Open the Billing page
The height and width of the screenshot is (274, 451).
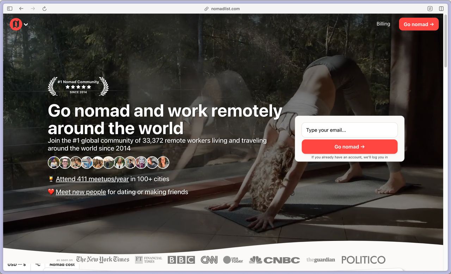[x=383, y=24]
